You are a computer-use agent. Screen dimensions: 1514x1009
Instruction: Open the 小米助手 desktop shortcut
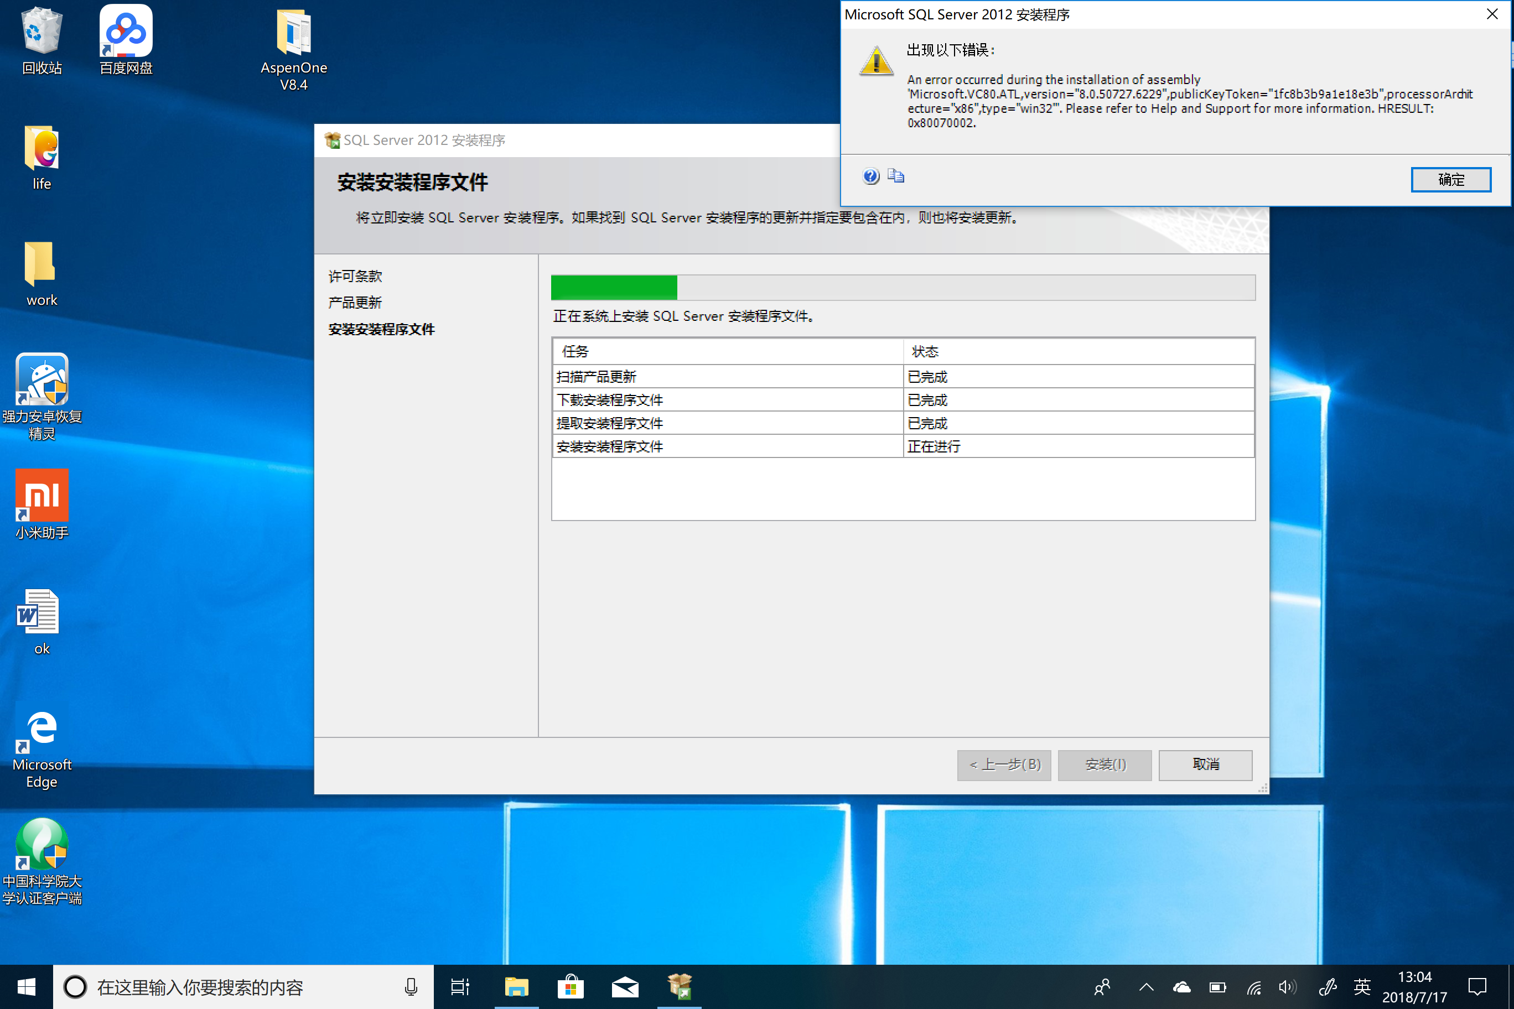tap(42, 496)
